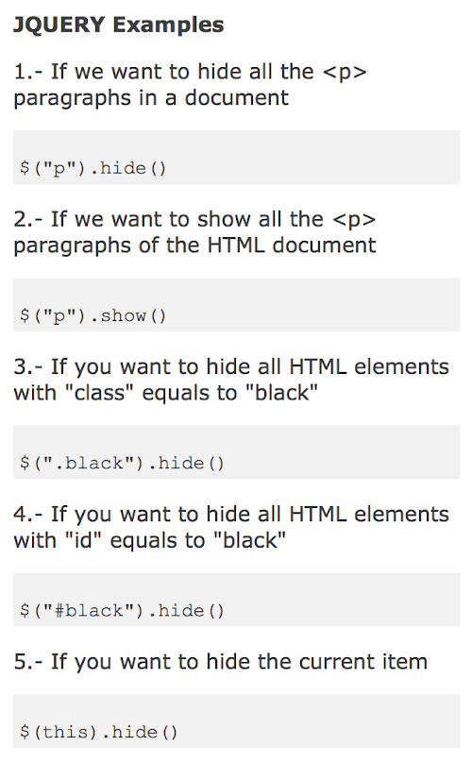Click the JQUERY Examples heading

point(118,25)
